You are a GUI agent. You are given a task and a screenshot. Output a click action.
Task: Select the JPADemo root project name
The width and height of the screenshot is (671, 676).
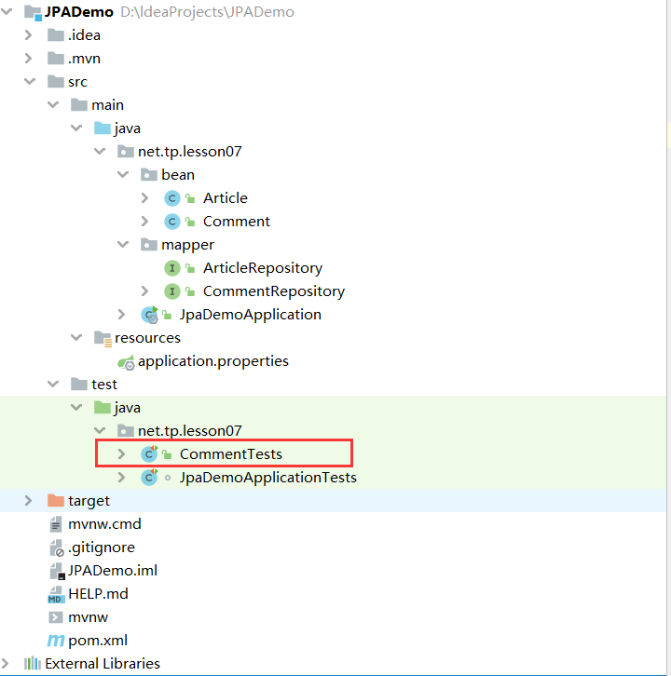[79, 12]
